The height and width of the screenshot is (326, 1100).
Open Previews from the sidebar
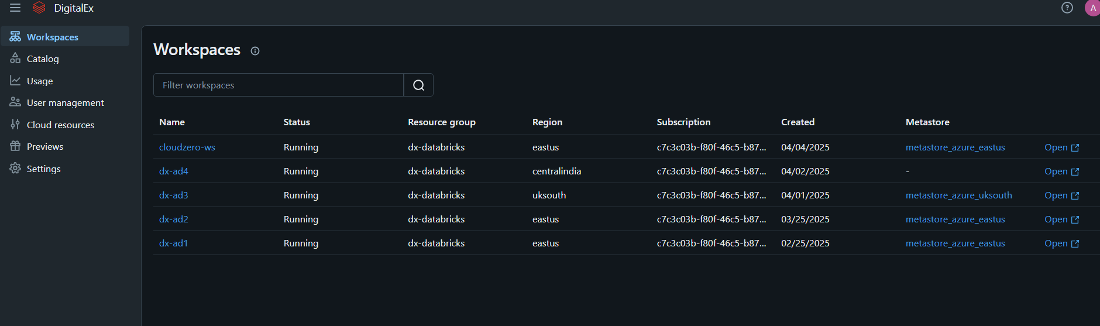click(45, 146)
